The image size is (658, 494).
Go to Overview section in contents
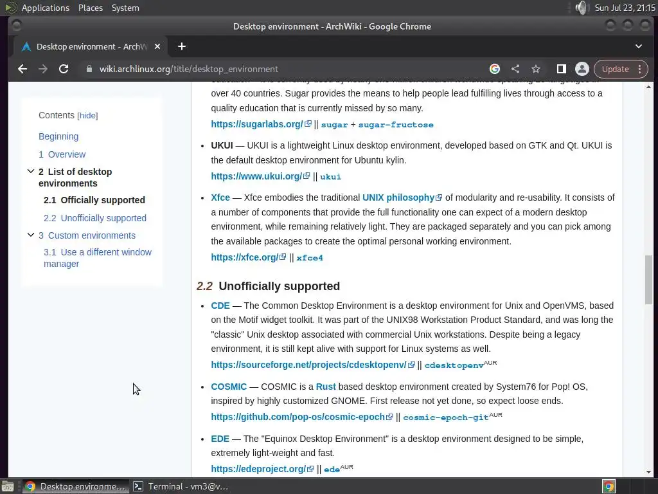62,154
